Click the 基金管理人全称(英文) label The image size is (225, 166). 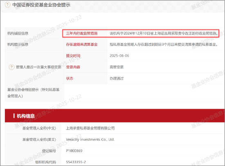coord(39,139)
